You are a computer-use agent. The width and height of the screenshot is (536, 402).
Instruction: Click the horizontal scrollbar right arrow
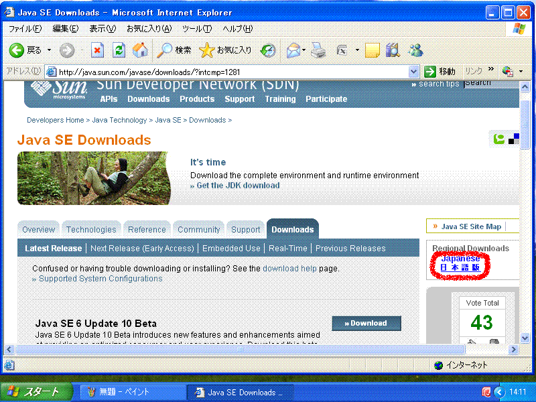[513, 349]
